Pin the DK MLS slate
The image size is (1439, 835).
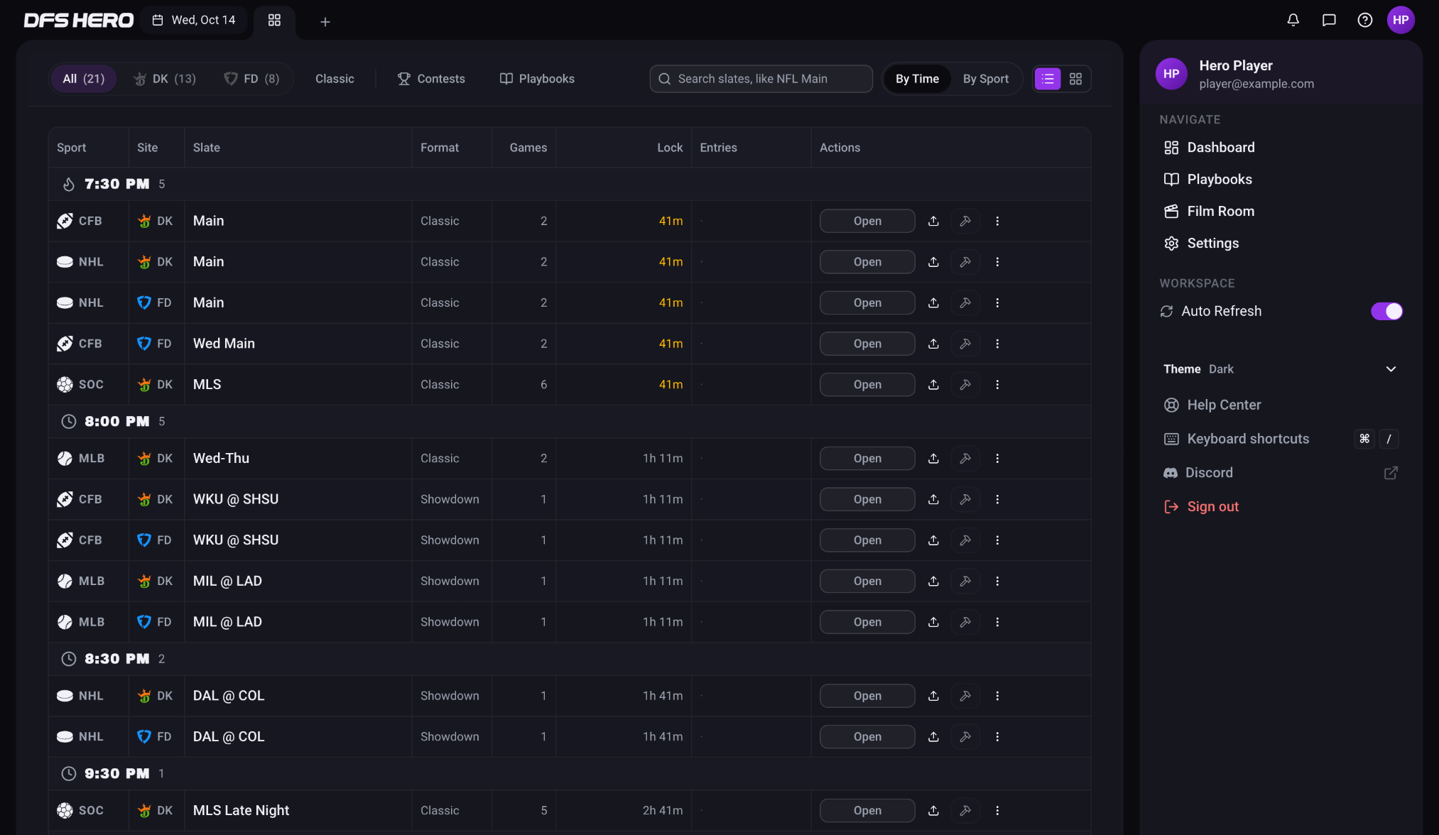tap(965, 385)
